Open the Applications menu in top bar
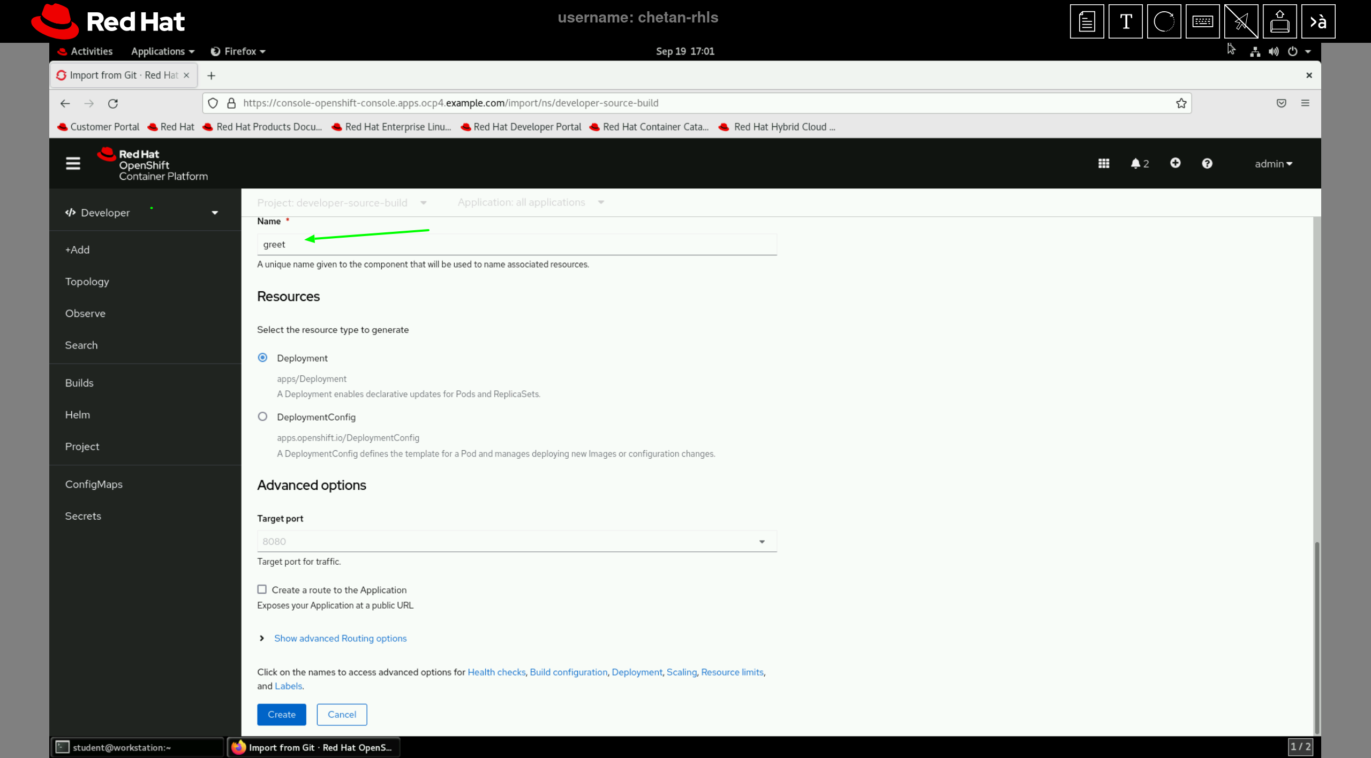This screenshot has height=758, width=1371. [162, 51]
